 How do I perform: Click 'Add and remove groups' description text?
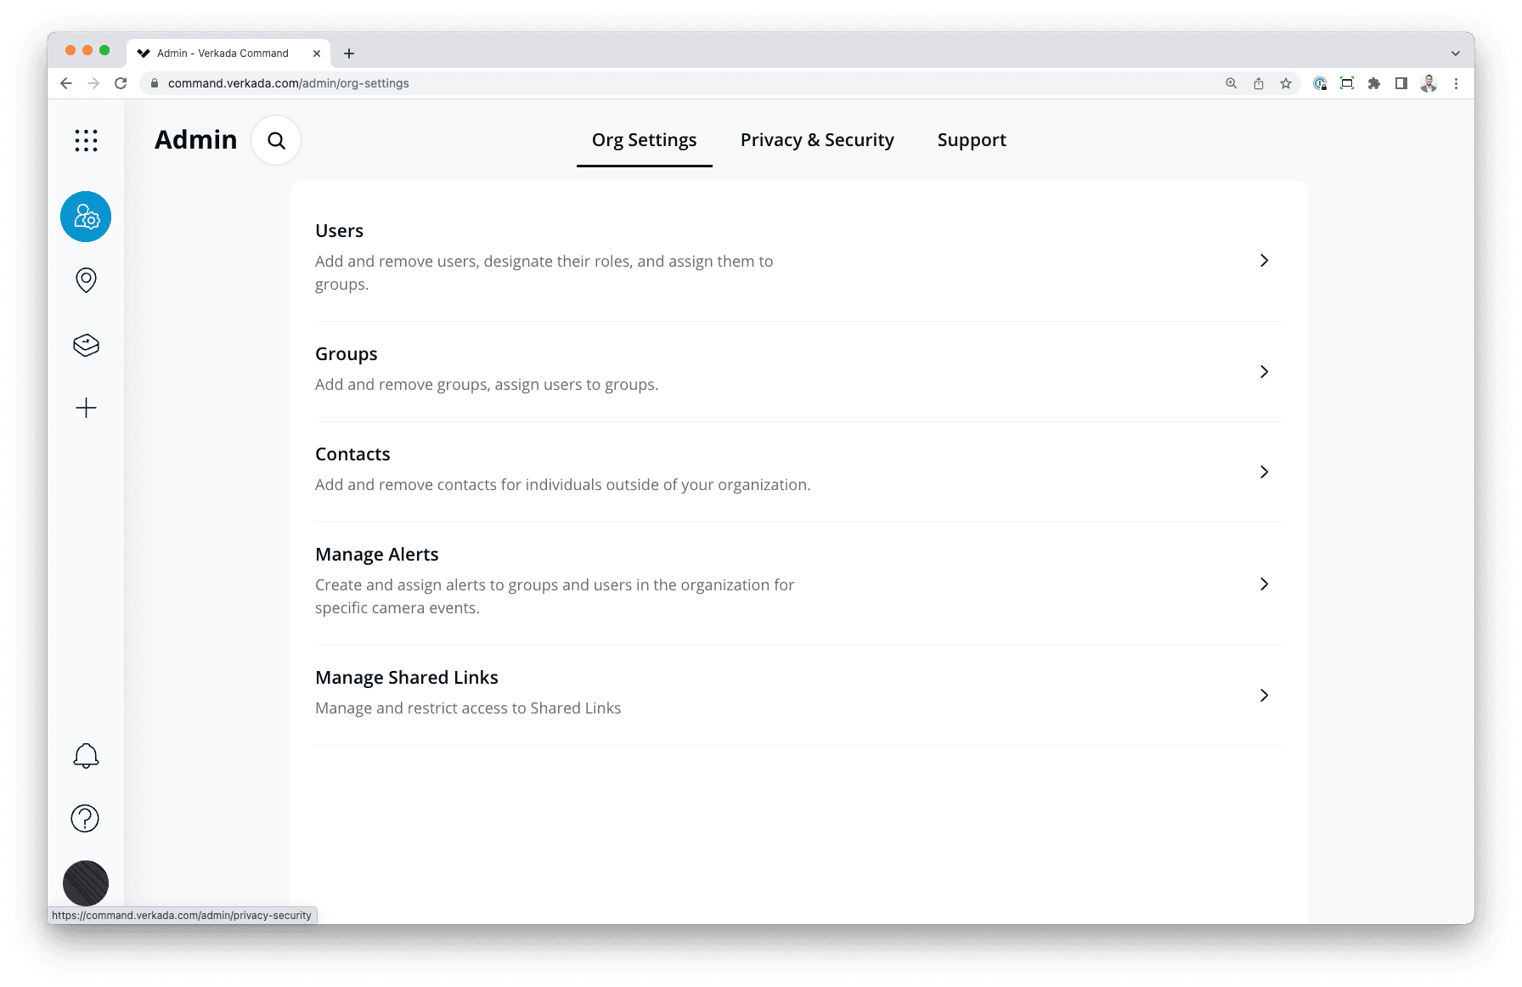pyautogui.click(x=487, y=385)
